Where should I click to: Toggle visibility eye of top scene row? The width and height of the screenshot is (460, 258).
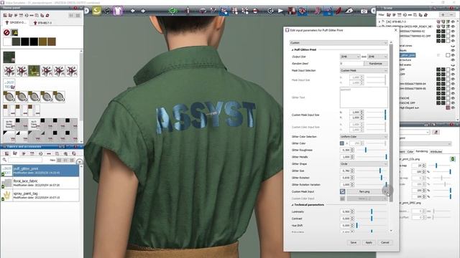point(454,21)
